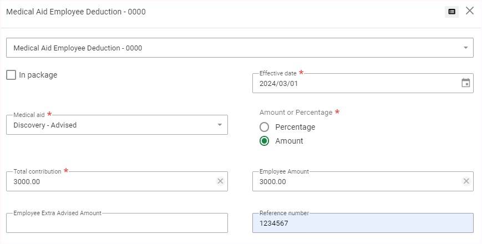The image size is (482, 244).
Task: Focus the Reference number field
Action: (x=363, y=223)
